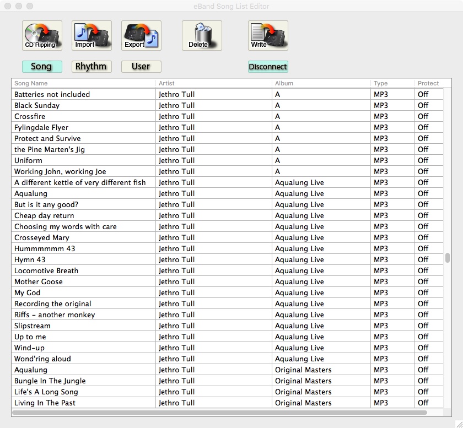Viewport: 463px width, 428px height.
Task: Select the song Uniform
Action: coord(227,160)
